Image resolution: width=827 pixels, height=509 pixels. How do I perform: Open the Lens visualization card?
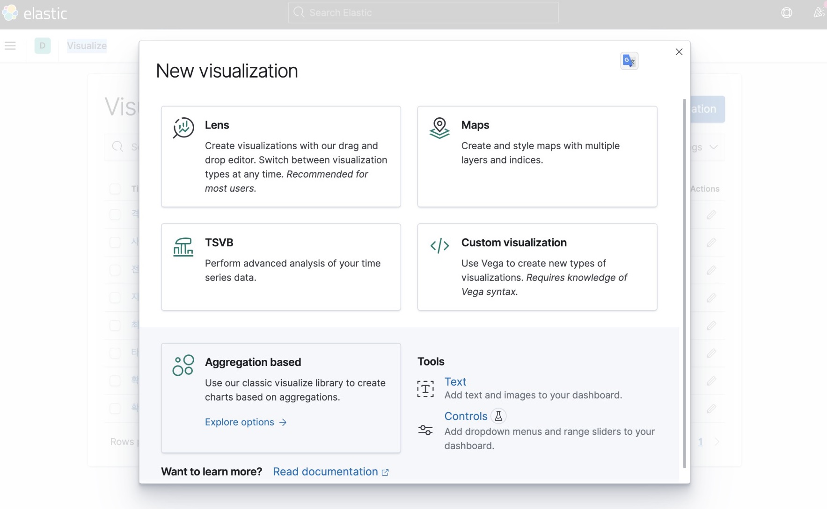pyautogui.click(x=281, y=156)
